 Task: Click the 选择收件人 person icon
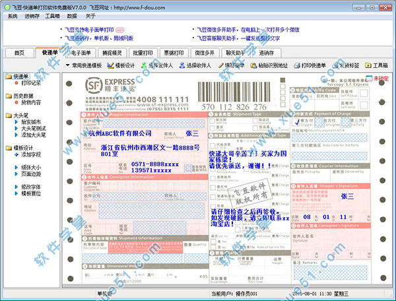point(182,65)
